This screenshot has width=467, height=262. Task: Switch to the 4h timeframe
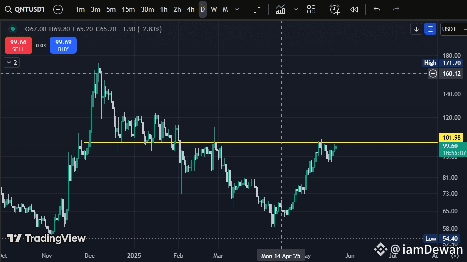click(x=191, y=10)
